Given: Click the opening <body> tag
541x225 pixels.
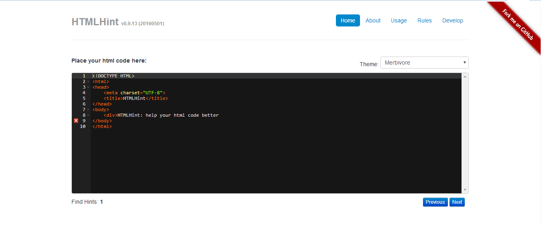Looking at the screenshot, I should coord(101,109).
